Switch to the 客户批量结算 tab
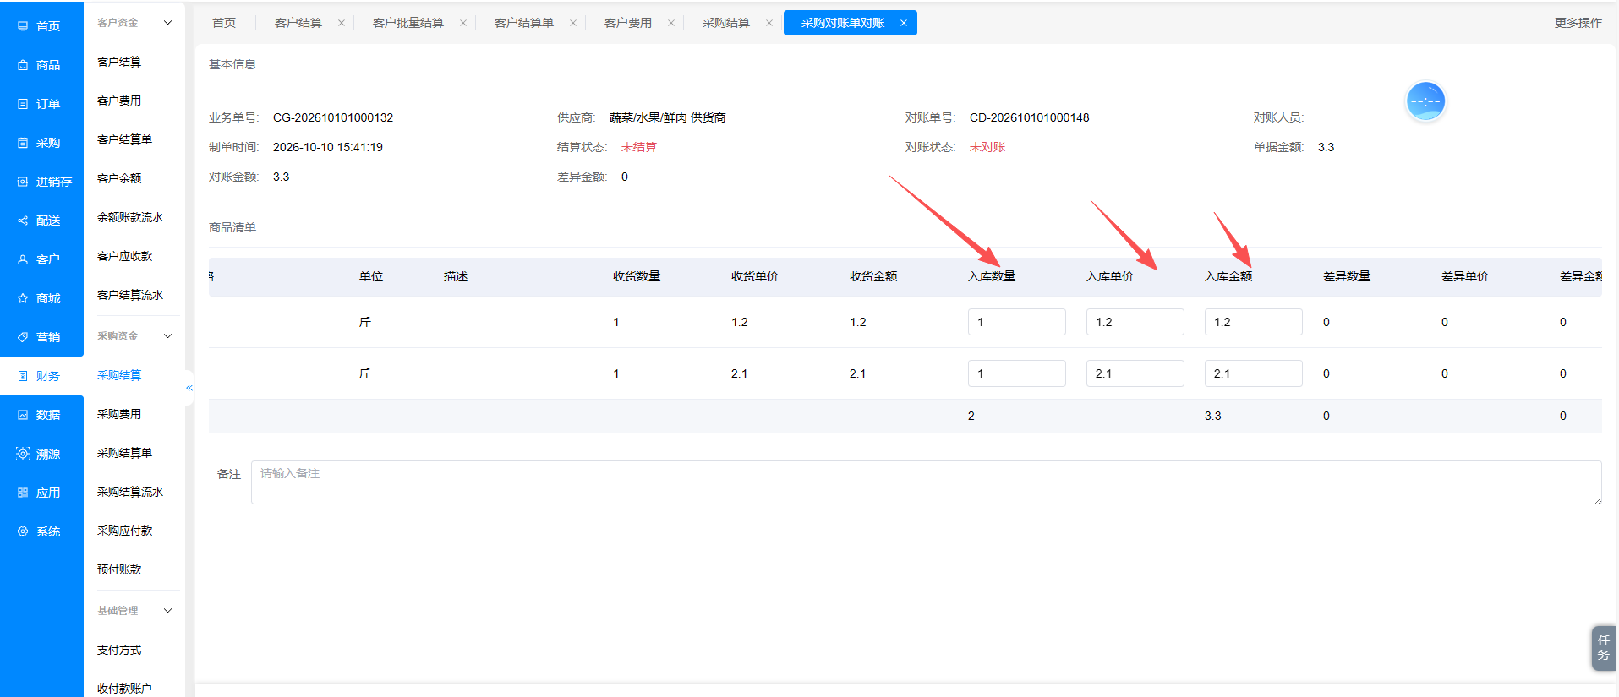This screenshot has width=1619, height=697. coord(408,23)
